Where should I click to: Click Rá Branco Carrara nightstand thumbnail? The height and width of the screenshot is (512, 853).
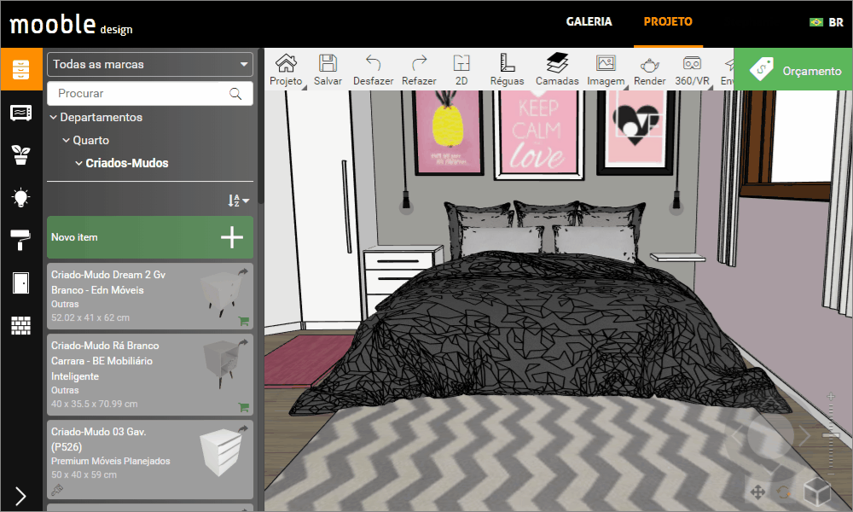pos(221,364)
